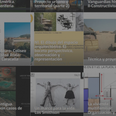
Task: Open the Coliseo Estoa Atalo Caracalla card
Action: pos(15,39)
